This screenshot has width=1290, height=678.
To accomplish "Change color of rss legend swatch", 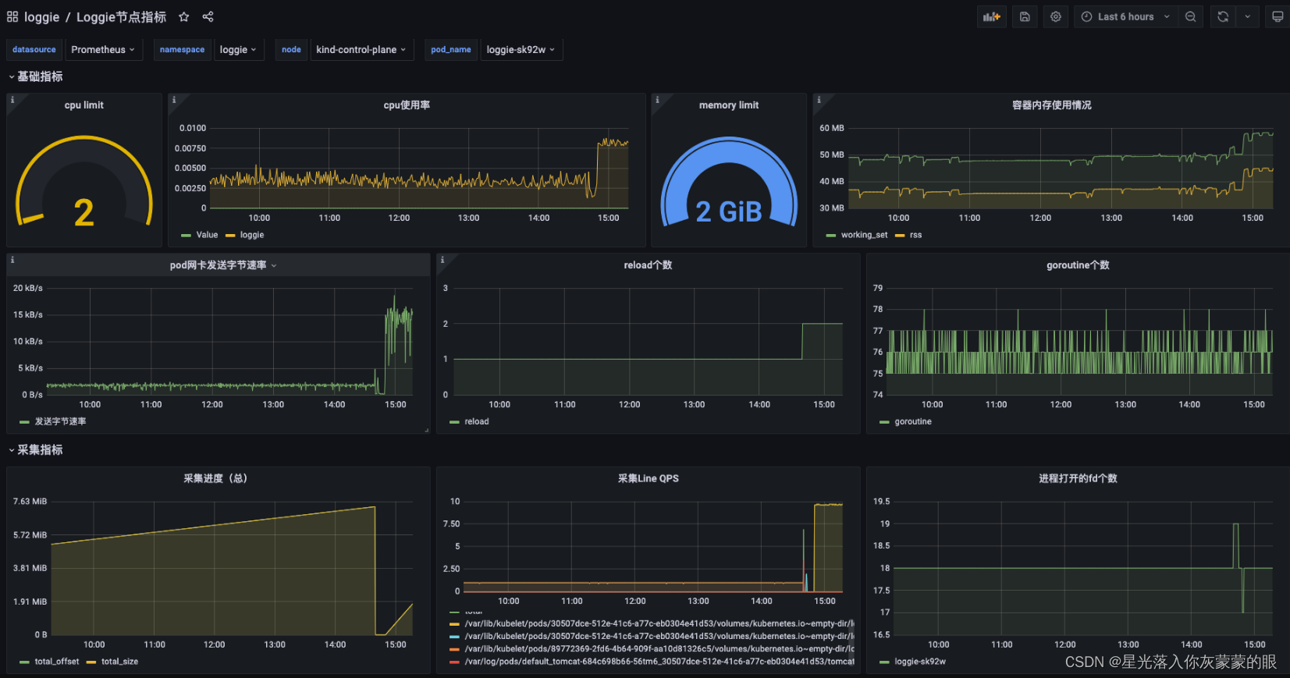I will point(900,236).
